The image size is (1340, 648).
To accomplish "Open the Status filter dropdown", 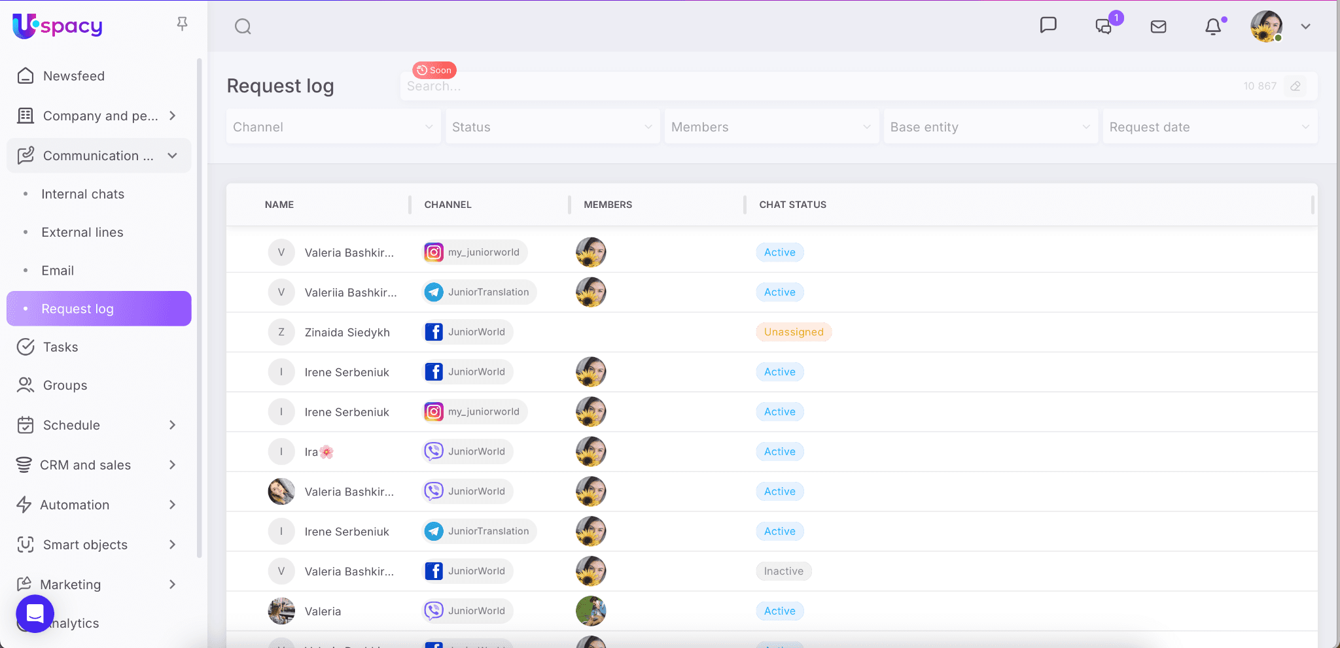I will point(552,127).
